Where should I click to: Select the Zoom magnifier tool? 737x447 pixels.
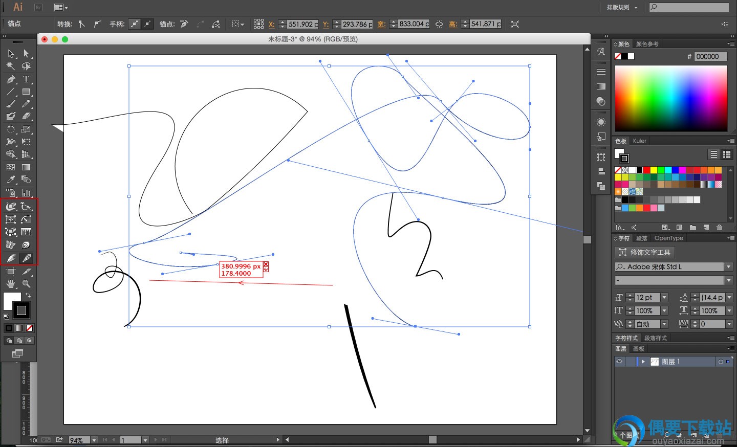(26, 283)
